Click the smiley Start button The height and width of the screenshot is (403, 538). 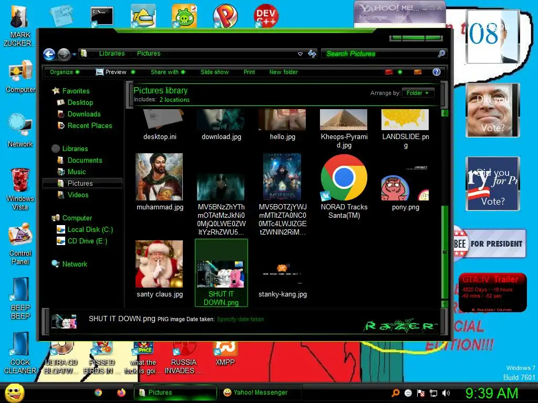point(15,393)
